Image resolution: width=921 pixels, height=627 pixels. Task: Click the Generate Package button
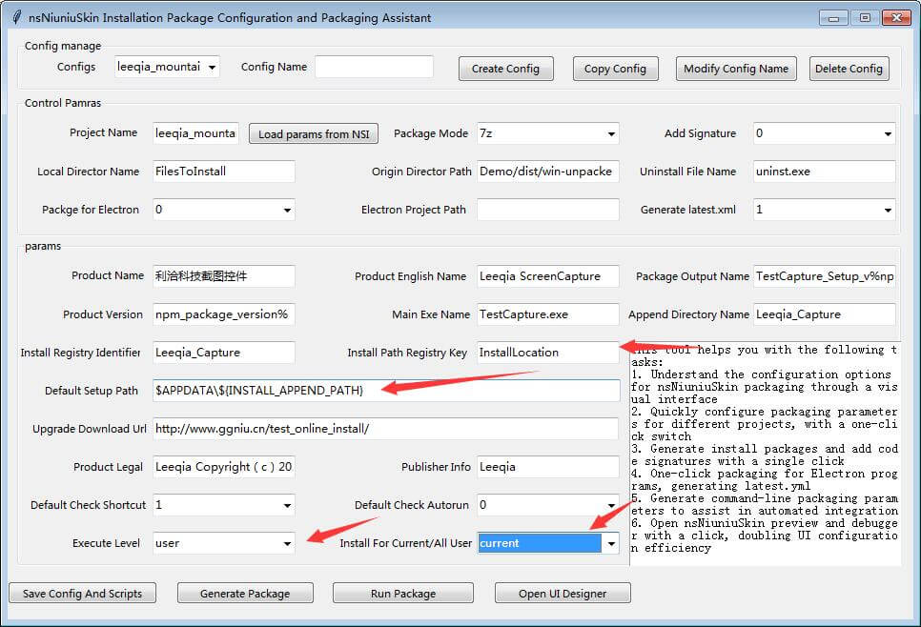point(246,593)
